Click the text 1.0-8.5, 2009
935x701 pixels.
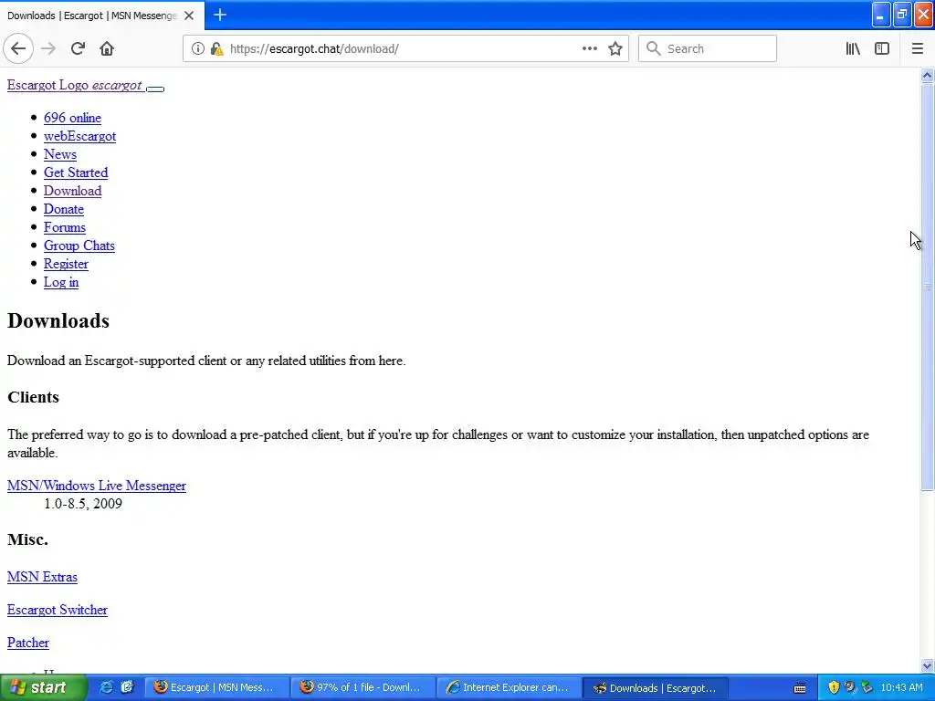tap(83, 504)
